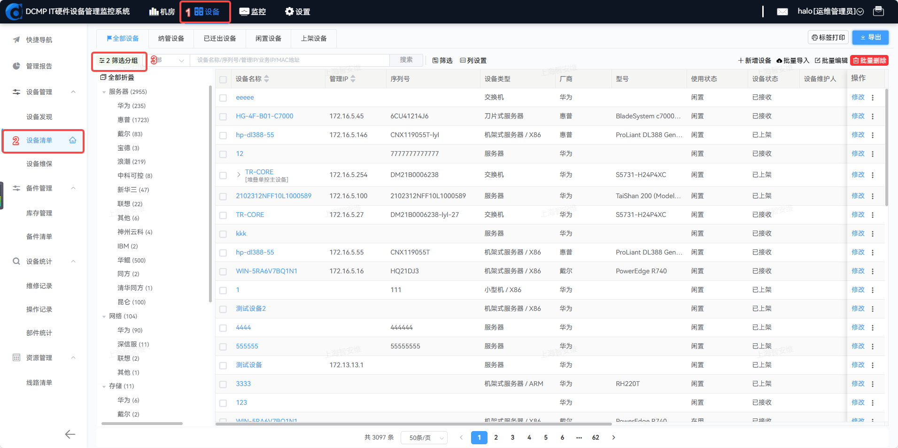Click 全部折叠 collapse all
This screenshot has height=448, width=898.
(x=117, y=77)
